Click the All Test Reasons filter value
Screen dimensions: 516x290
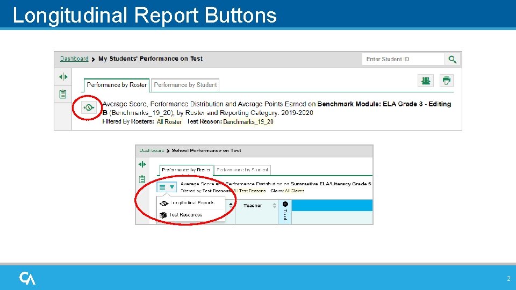click(x=249, y=191)
